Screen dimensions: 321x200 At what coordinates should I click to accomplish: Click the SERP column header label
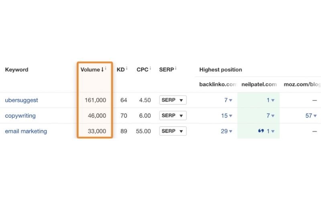click(x=167, y=70)
